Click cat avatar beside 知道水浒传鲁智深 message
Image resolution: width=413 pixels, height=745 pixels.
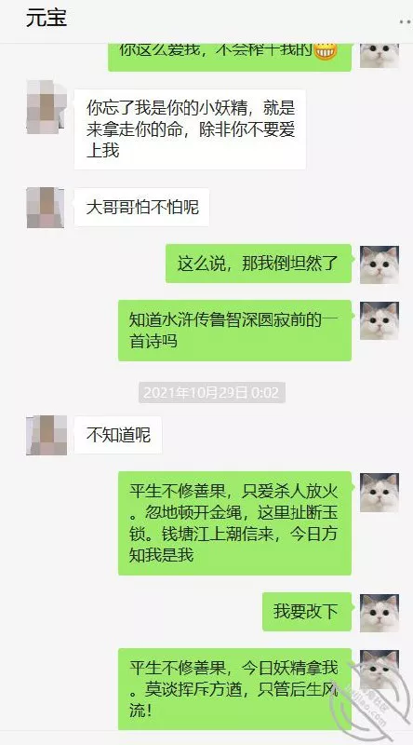pos(379,320)
